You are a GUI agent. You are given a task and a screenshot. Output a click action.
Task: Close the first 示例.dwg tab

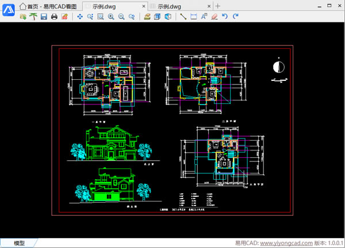(x=144, y=6)
